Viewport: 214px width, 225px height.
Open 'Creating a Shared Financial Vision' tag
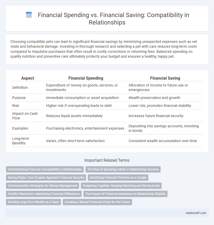(x=97, y=202)
